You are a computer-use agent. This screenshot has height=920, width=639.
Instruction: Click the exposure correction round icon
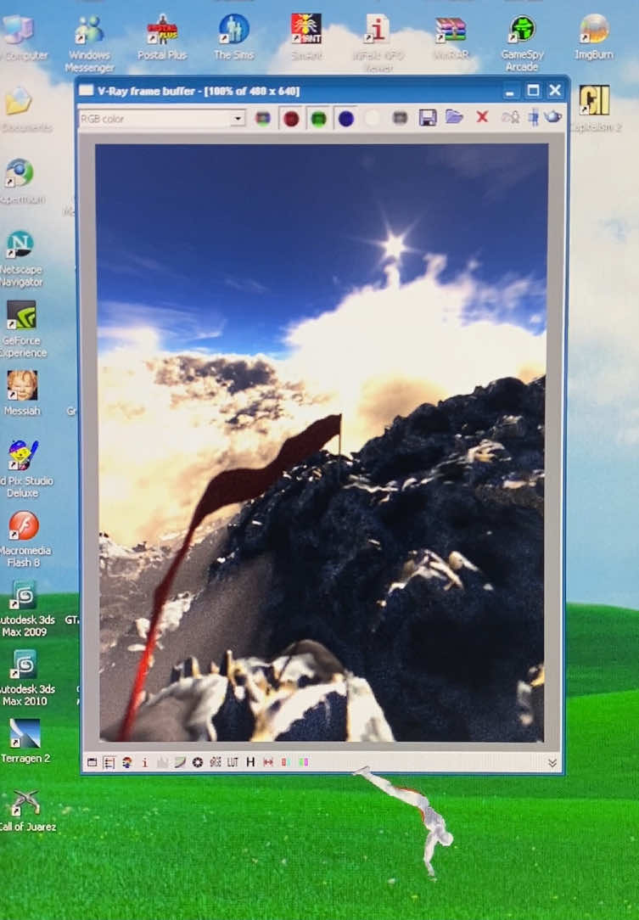[x=198, y=762]
